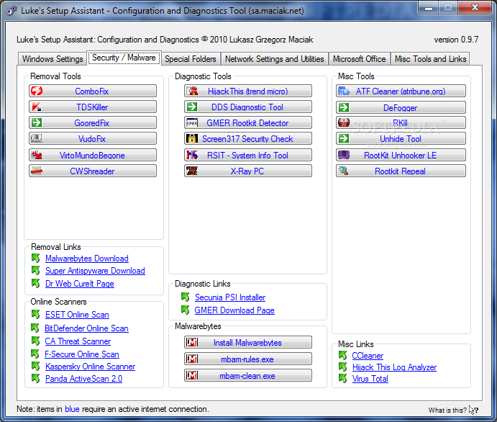Viewport: 497px width, 422px height.
Task: Open the Special Folders tab
Action: click(x=191, y=59)
